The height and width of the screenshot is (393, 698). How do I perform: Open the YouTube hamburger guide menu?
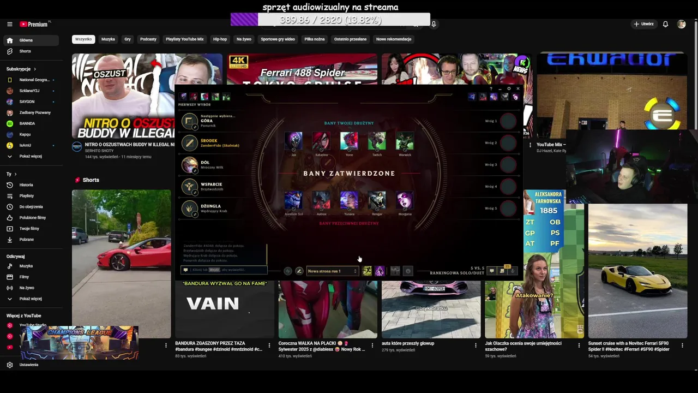point(10,24)
